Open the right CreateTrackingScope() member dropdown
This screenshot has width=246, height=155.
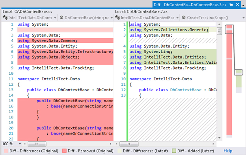243,18
